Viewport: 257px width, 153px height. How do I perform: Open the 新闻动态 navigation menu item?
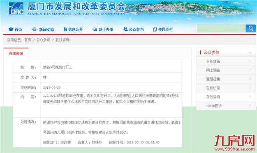click(x=46, y=30)
